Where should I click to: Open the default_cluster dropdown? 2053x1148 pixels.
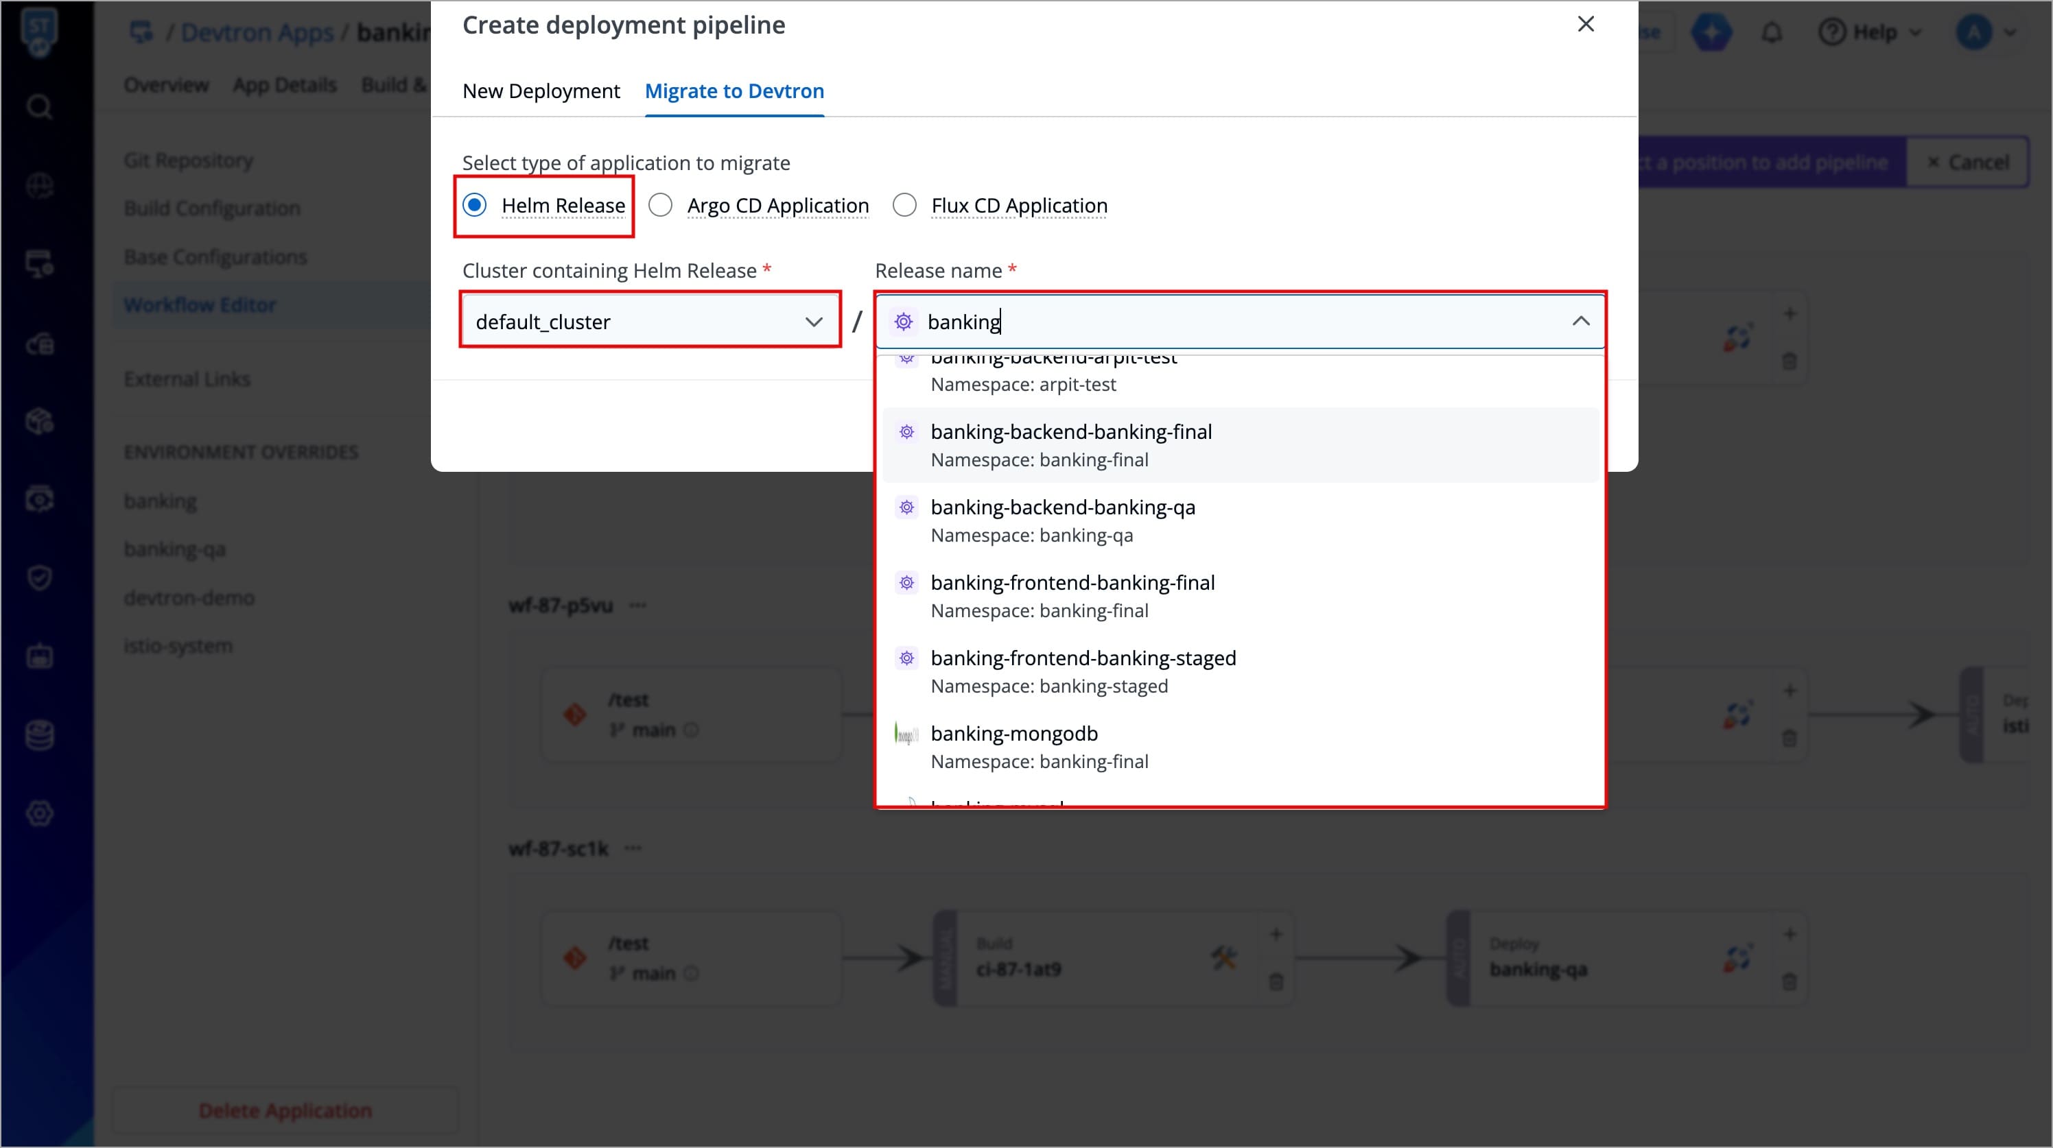pos(650,321)
